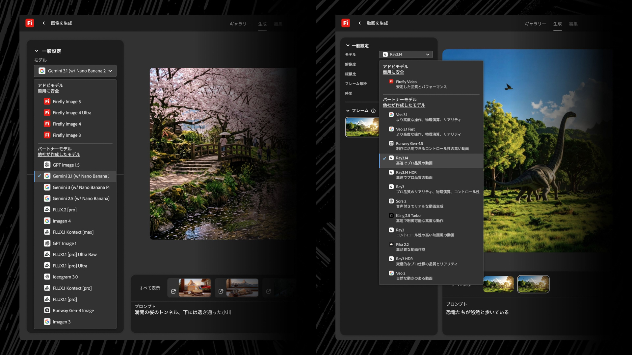
Task: Open Gemini 3.1 model dropdown
Action: click(75, 71)
